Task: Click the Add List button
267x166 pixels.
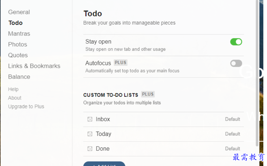Action: [104, 164]
